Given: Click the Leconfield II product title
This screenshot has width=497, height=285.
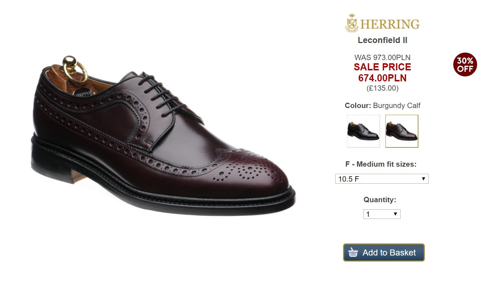Looking at the screenshot, I should coord(383,41).
